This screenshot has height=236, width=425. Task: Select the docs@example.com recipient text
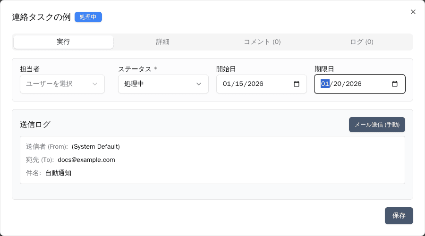86,160
